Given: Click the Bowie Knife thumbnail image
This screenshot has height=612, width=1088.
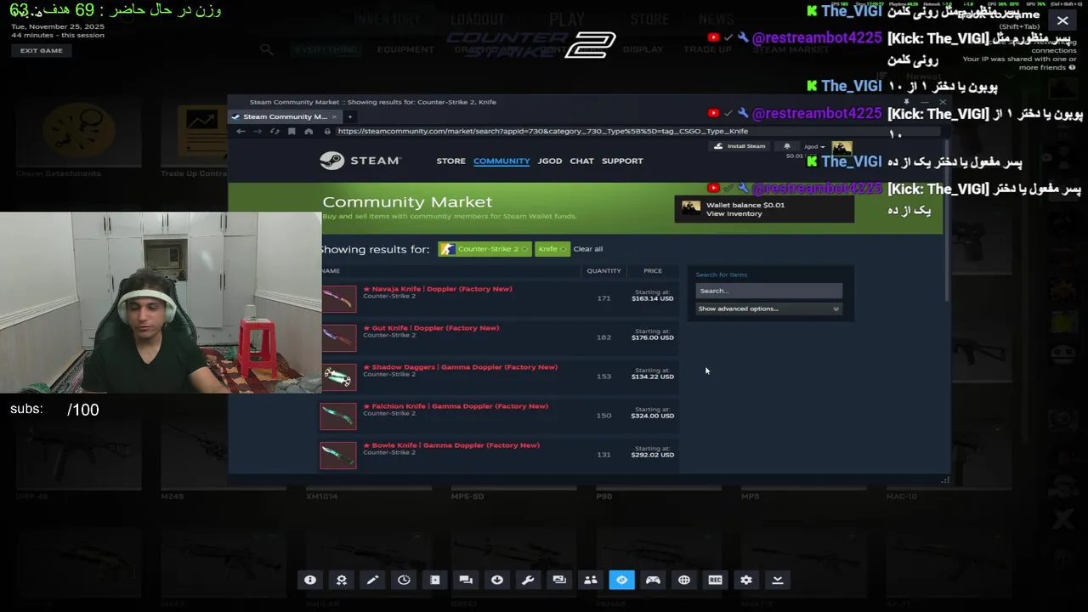Looking at the screenshot, I should coord(338,455).
